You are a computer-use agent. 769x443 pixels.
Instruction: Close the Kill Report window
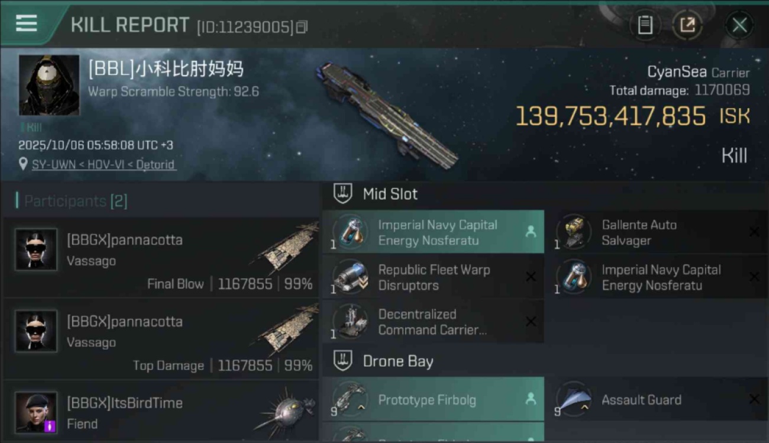coord(739,25)
